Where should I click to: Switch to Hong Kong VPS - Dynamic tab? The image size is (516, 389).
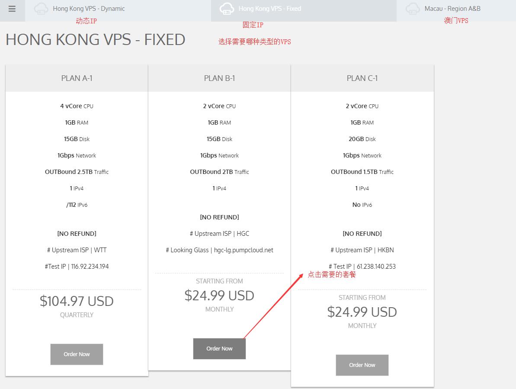tap(89, 9)
